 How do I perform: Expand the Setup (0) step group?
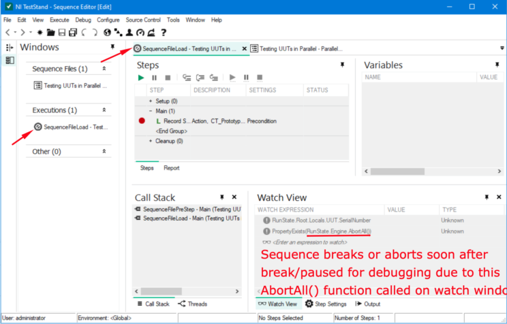tap(151, 101)
